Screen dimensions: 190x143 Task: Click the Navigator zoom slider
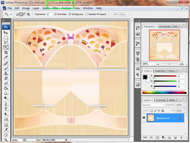[169, 64]
